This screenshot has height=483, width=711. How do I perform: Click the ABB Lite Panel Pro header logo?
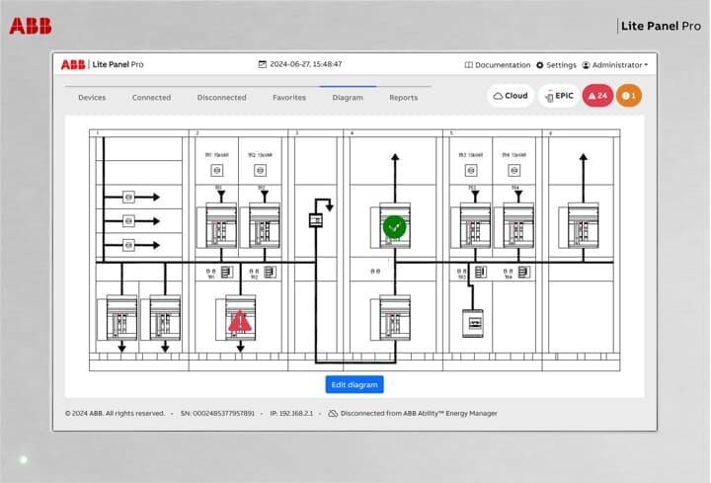(102, 64)
